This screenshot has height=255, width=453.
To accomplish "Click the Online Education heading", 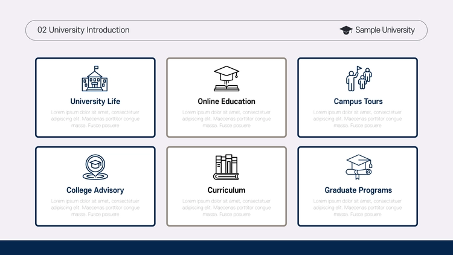I will pos(226,102).
